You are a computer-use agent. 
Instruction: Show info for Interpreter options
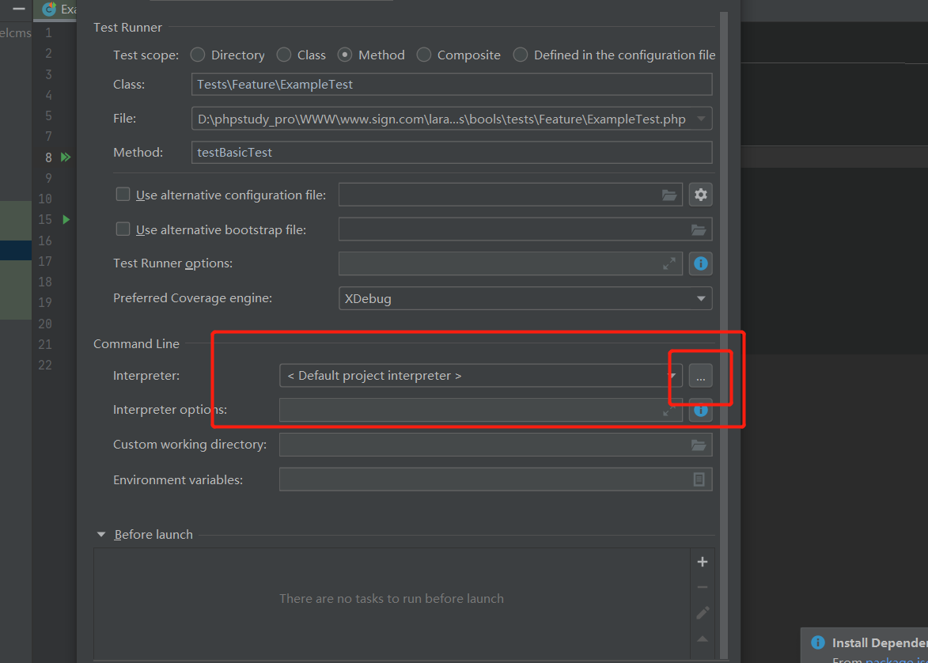701,410
